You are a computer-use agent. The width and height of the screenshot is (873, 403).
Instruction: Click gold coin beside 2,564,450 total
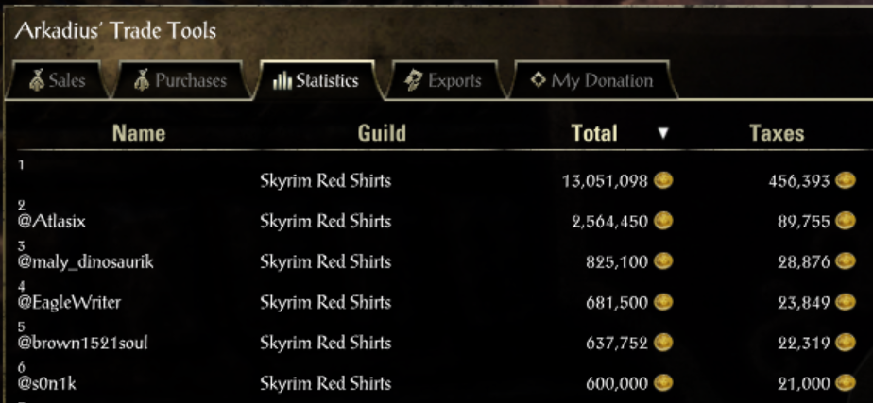[663, 221]
